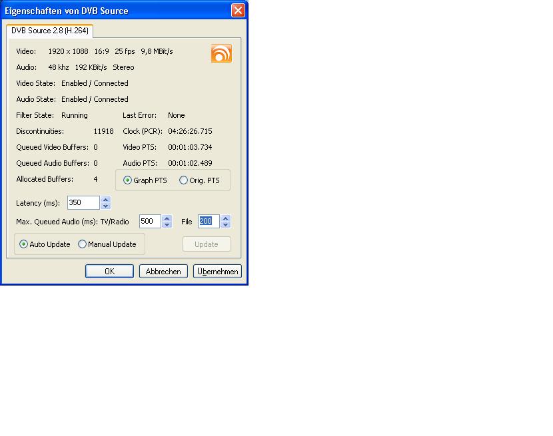Screen dimensions: 553x436
Task: Click the Queued Video Buffers value 0
Action: pos(95,147)
